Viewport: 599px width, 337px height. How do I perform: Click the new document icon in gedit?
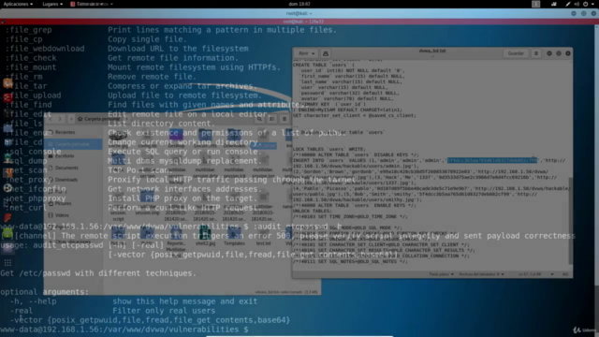[326, 53]
